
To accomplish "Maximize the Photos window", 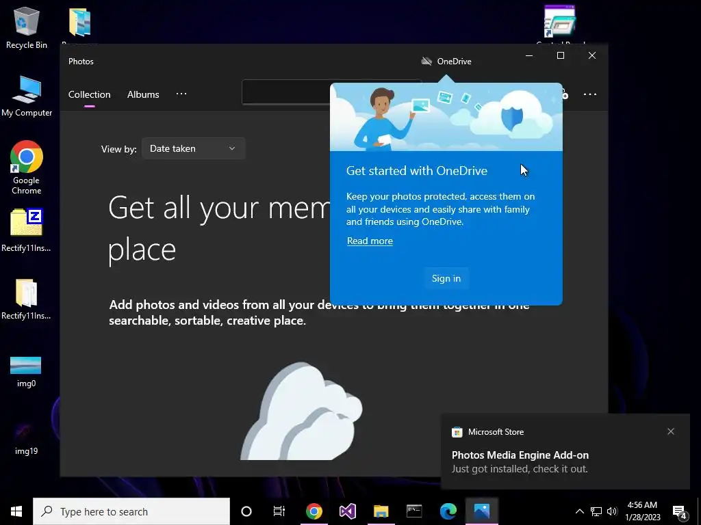I will pyautogui.click(x=561, y=55).
